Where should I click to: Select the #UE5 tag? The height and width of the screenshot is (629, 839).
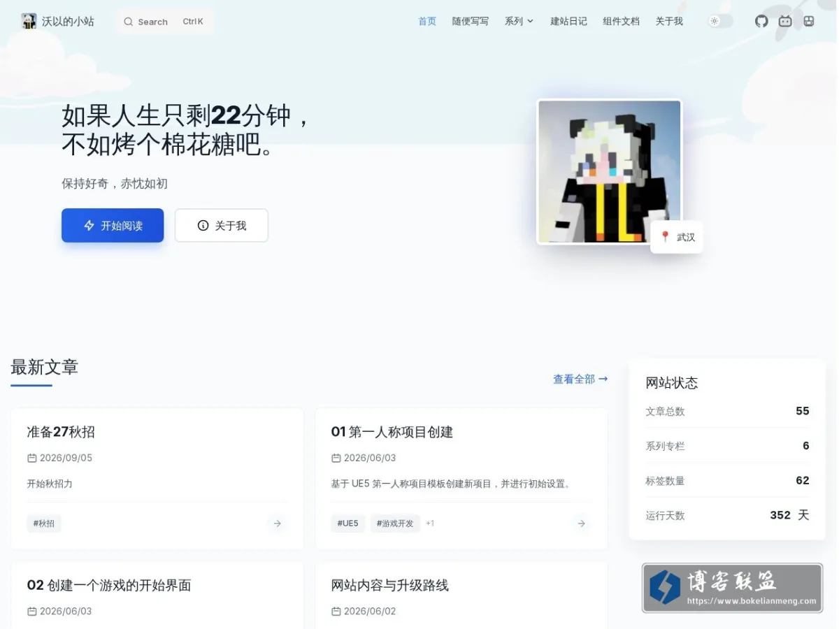click(348, 523)
